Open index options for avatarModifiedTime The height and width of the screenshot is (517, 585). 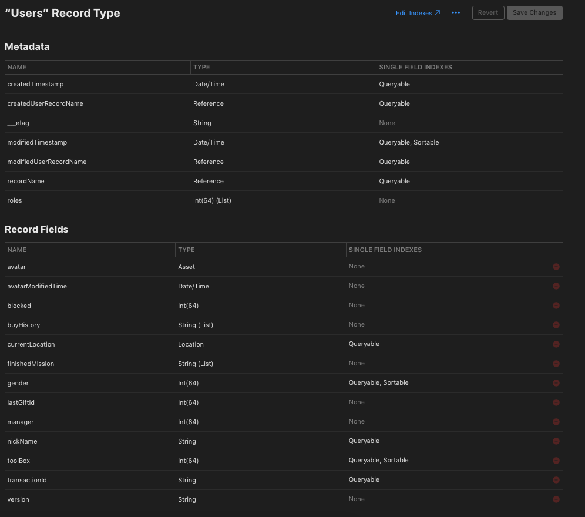coord(357,286)
